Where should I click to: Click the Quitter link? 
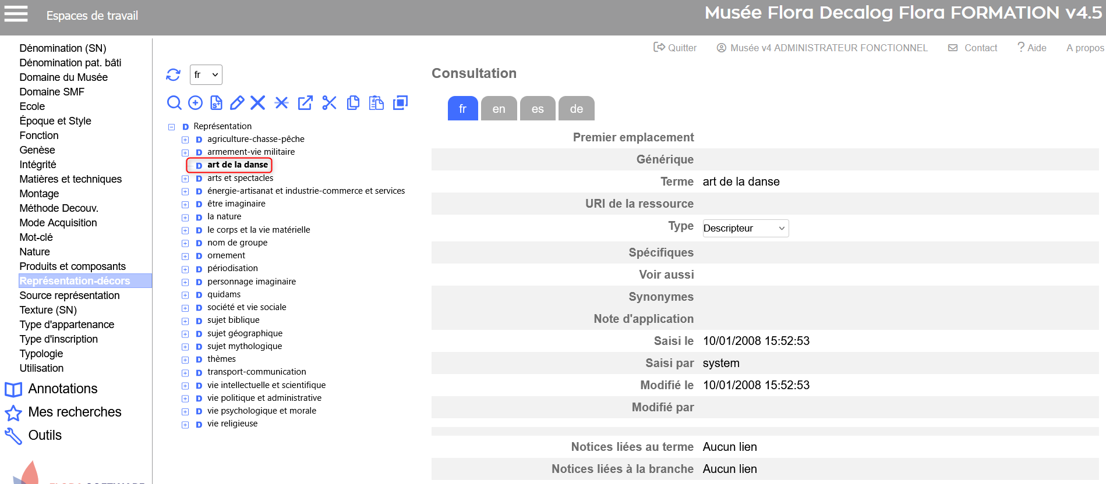675,48
